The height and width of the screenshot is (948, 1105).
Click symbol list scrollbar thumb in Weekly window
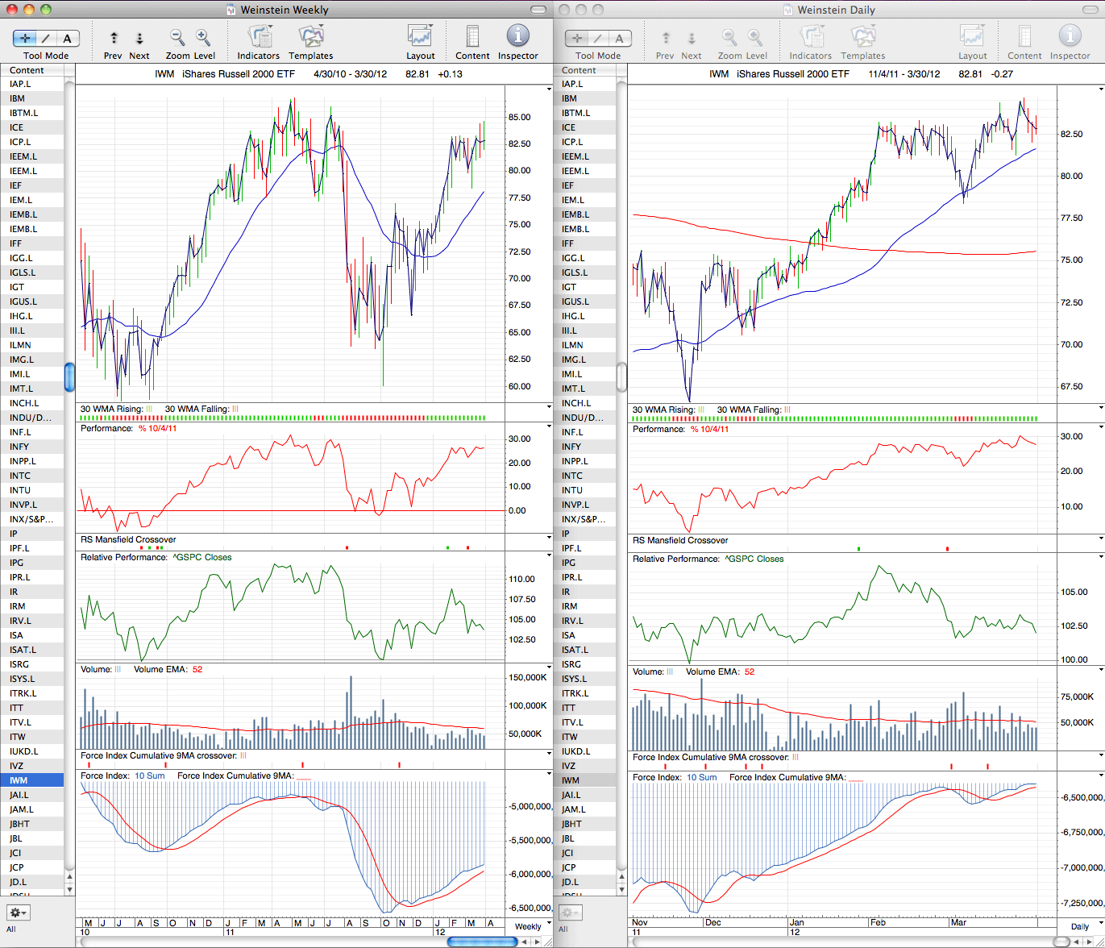pos(69,376)
